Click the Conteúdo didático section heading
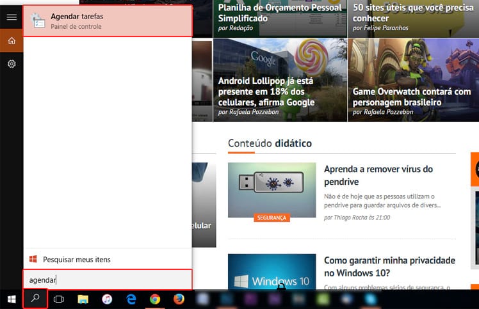Image resolution: width=479 pixels, height=309 pixels. pyautogui.click(x=270, y=143)
